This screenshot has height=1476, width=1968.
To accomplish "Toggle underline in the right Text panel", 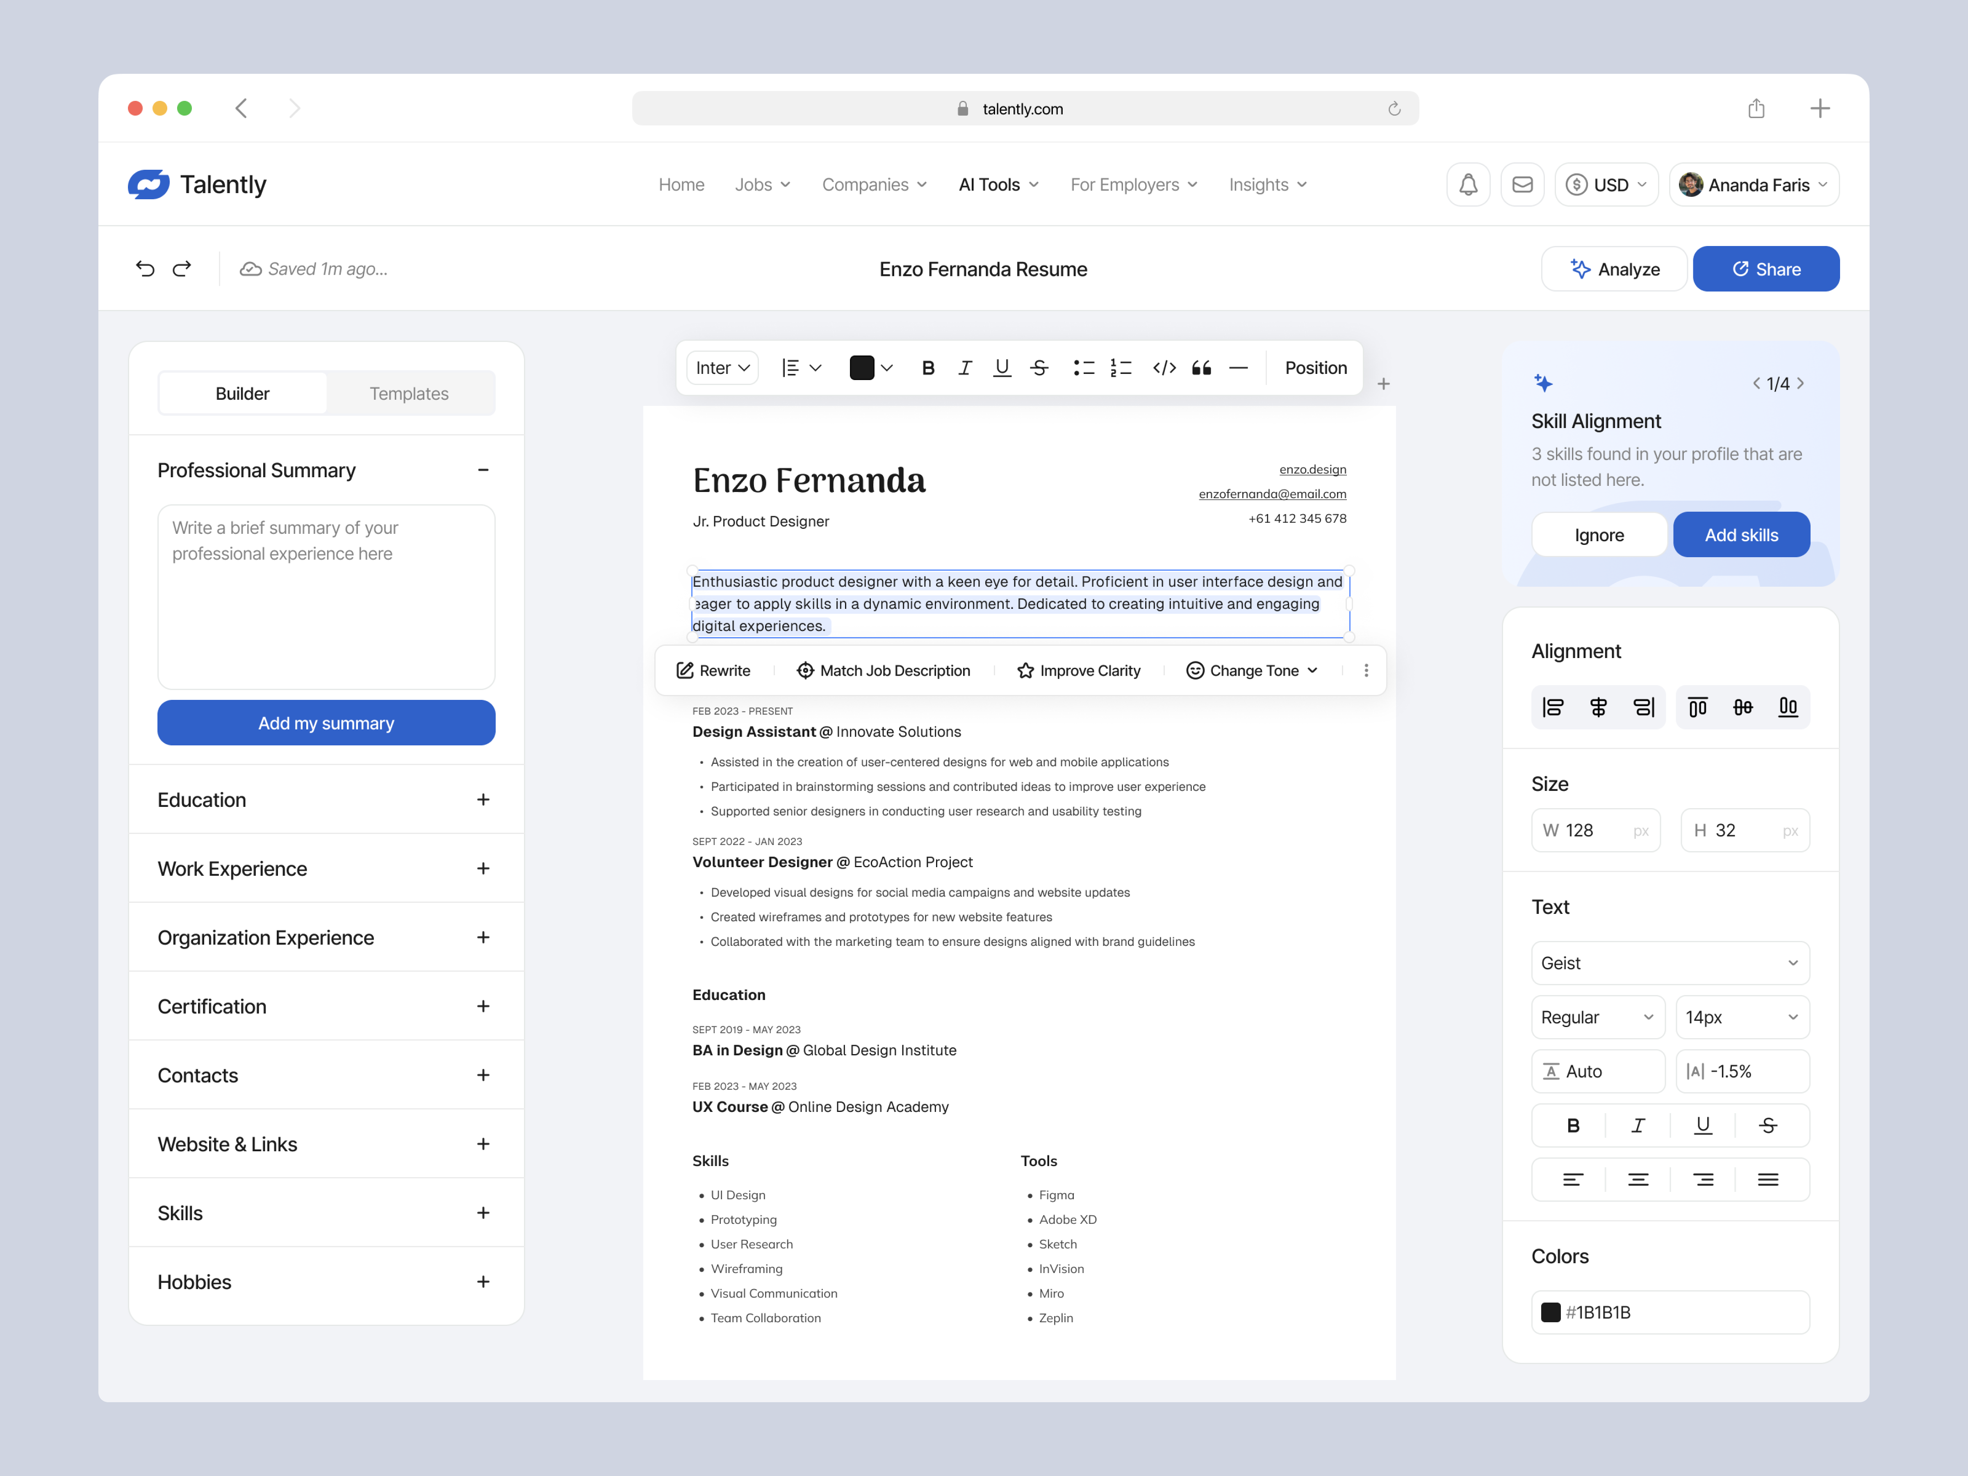I will (x=1703, y=1125).
